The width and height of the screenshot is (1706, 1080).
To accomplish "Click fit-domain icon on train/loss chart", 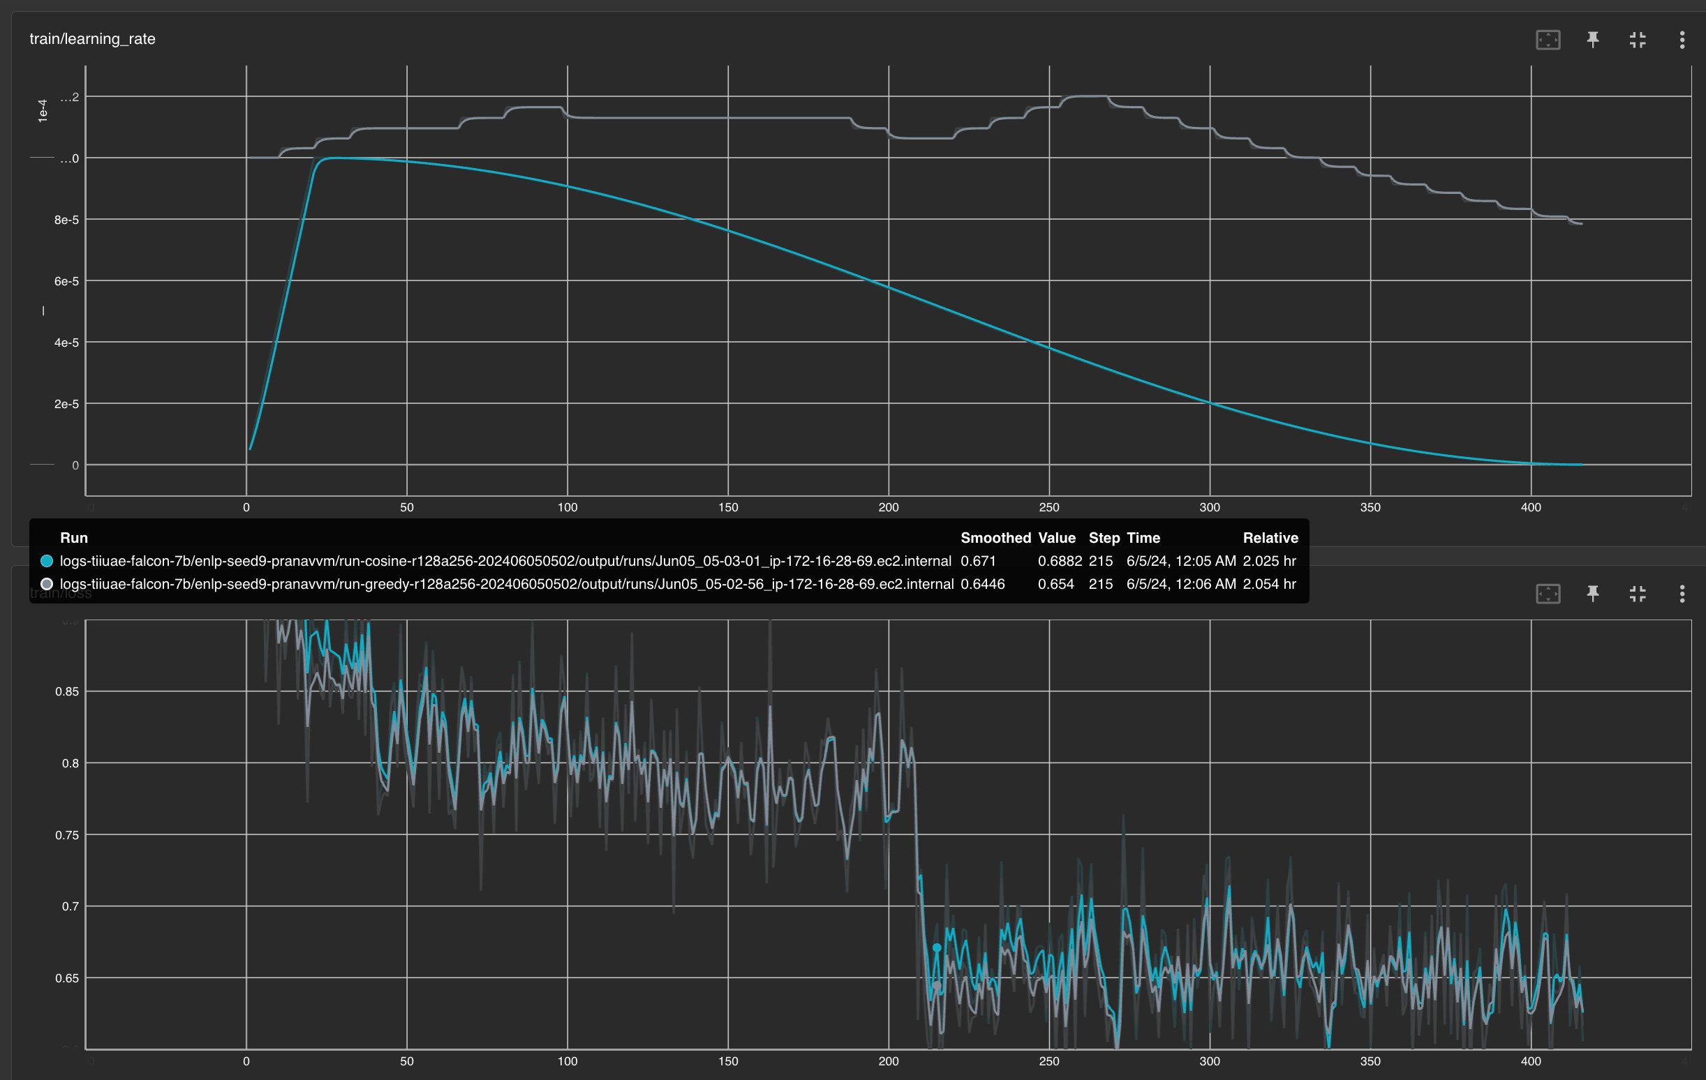I will click(1548, 594).
